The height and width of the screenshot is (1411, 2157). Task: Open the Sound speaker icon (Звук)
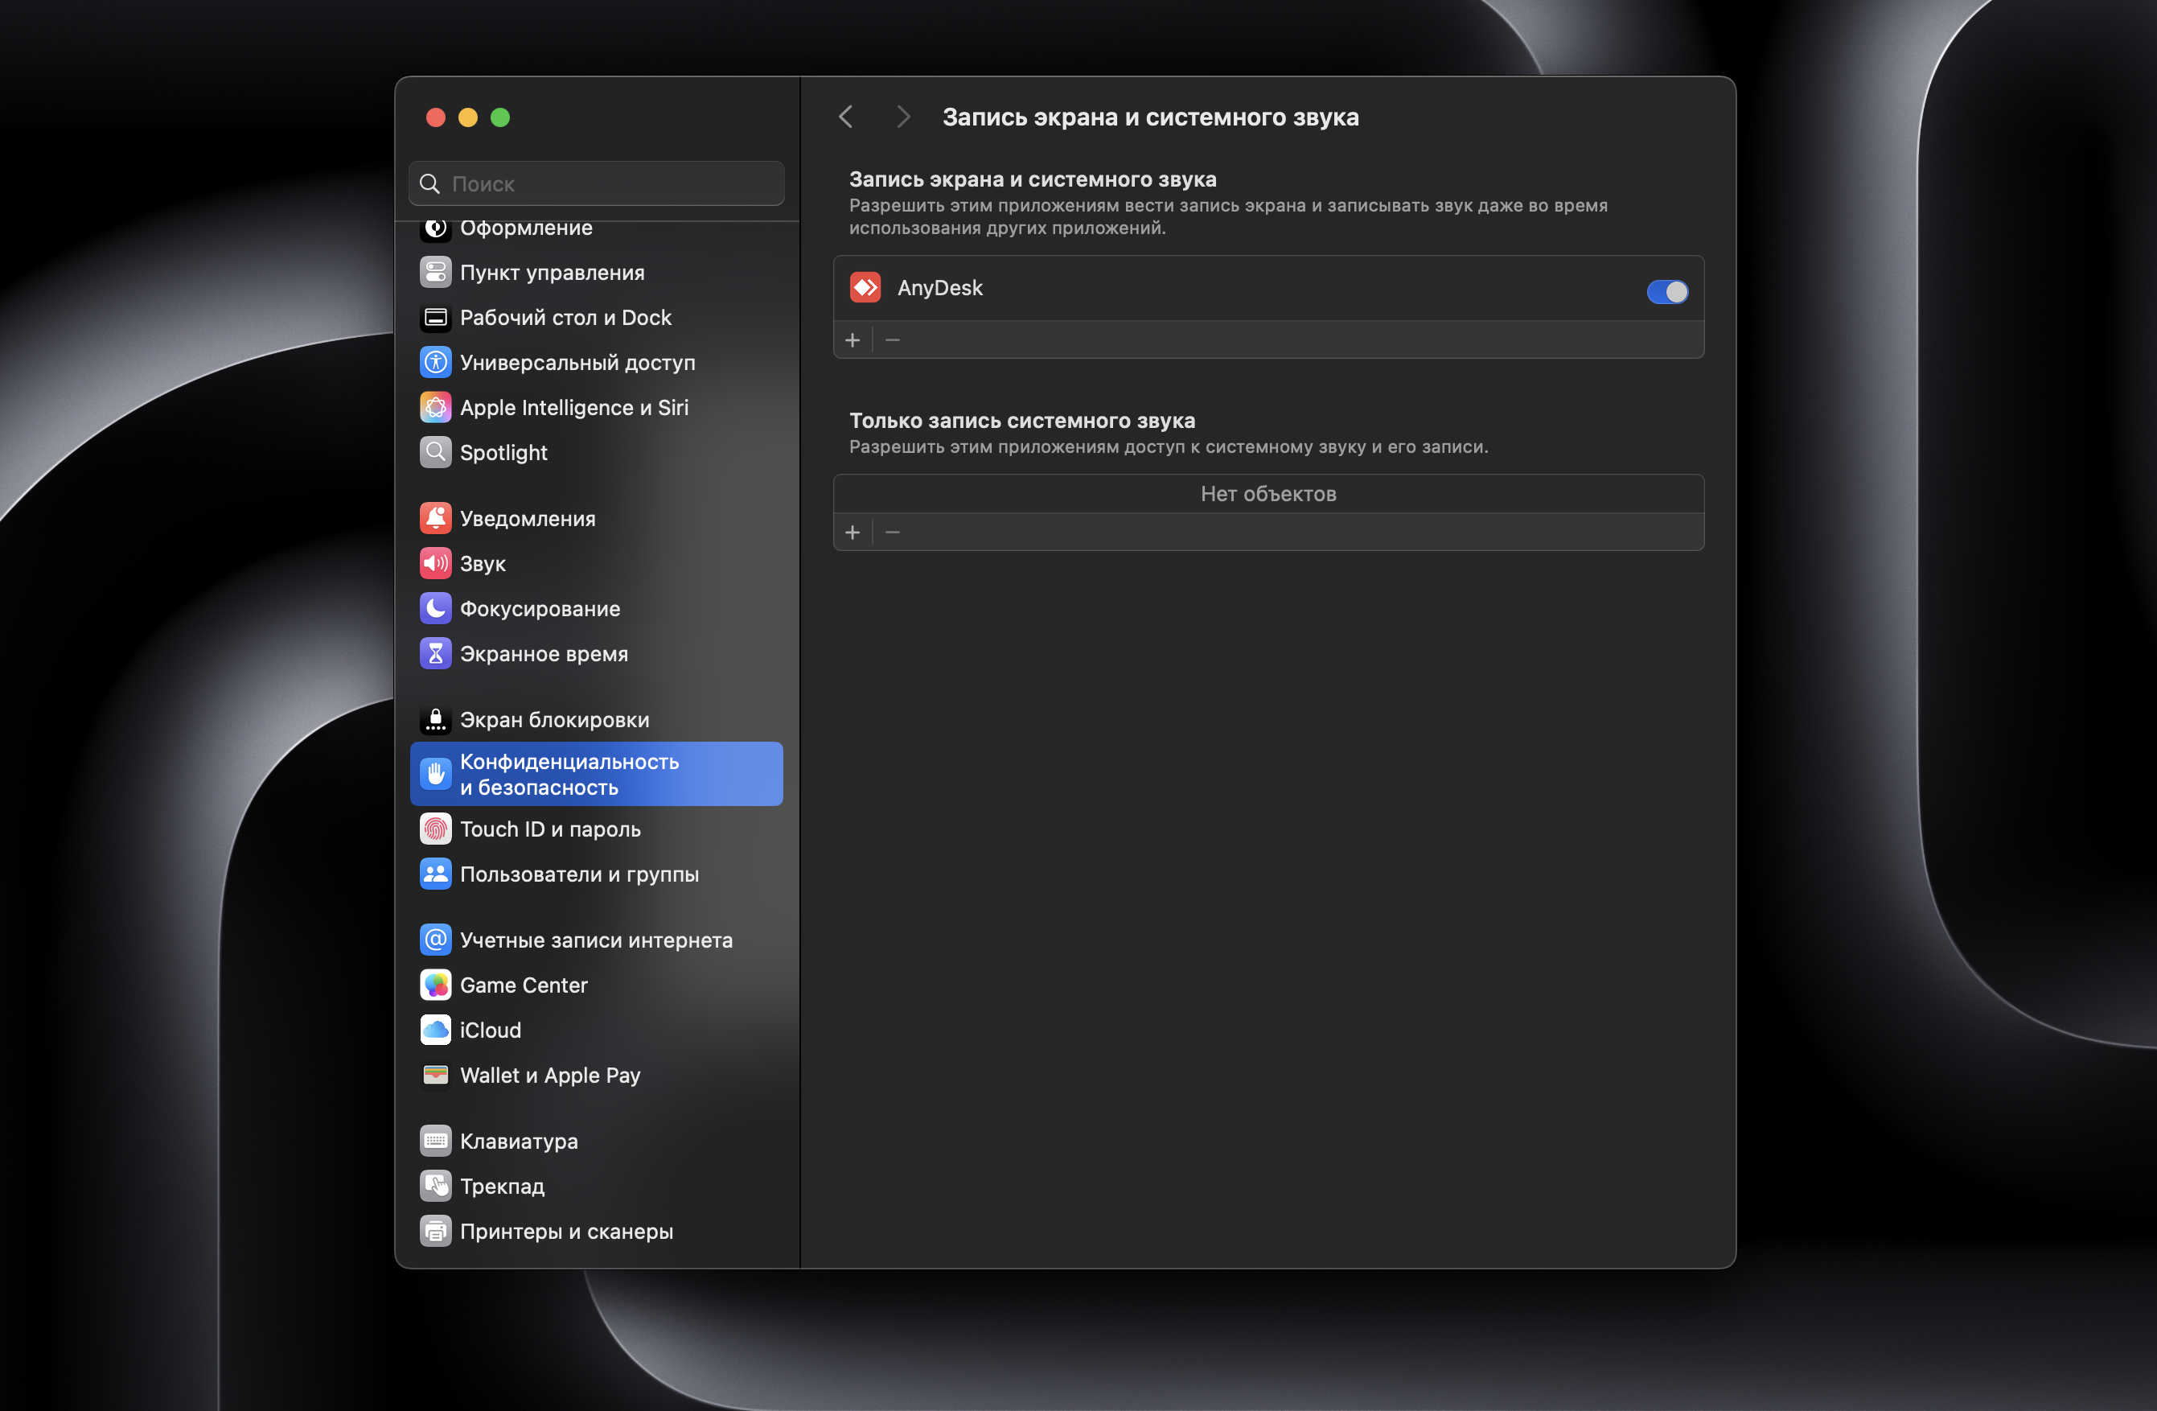coord(435,563)
